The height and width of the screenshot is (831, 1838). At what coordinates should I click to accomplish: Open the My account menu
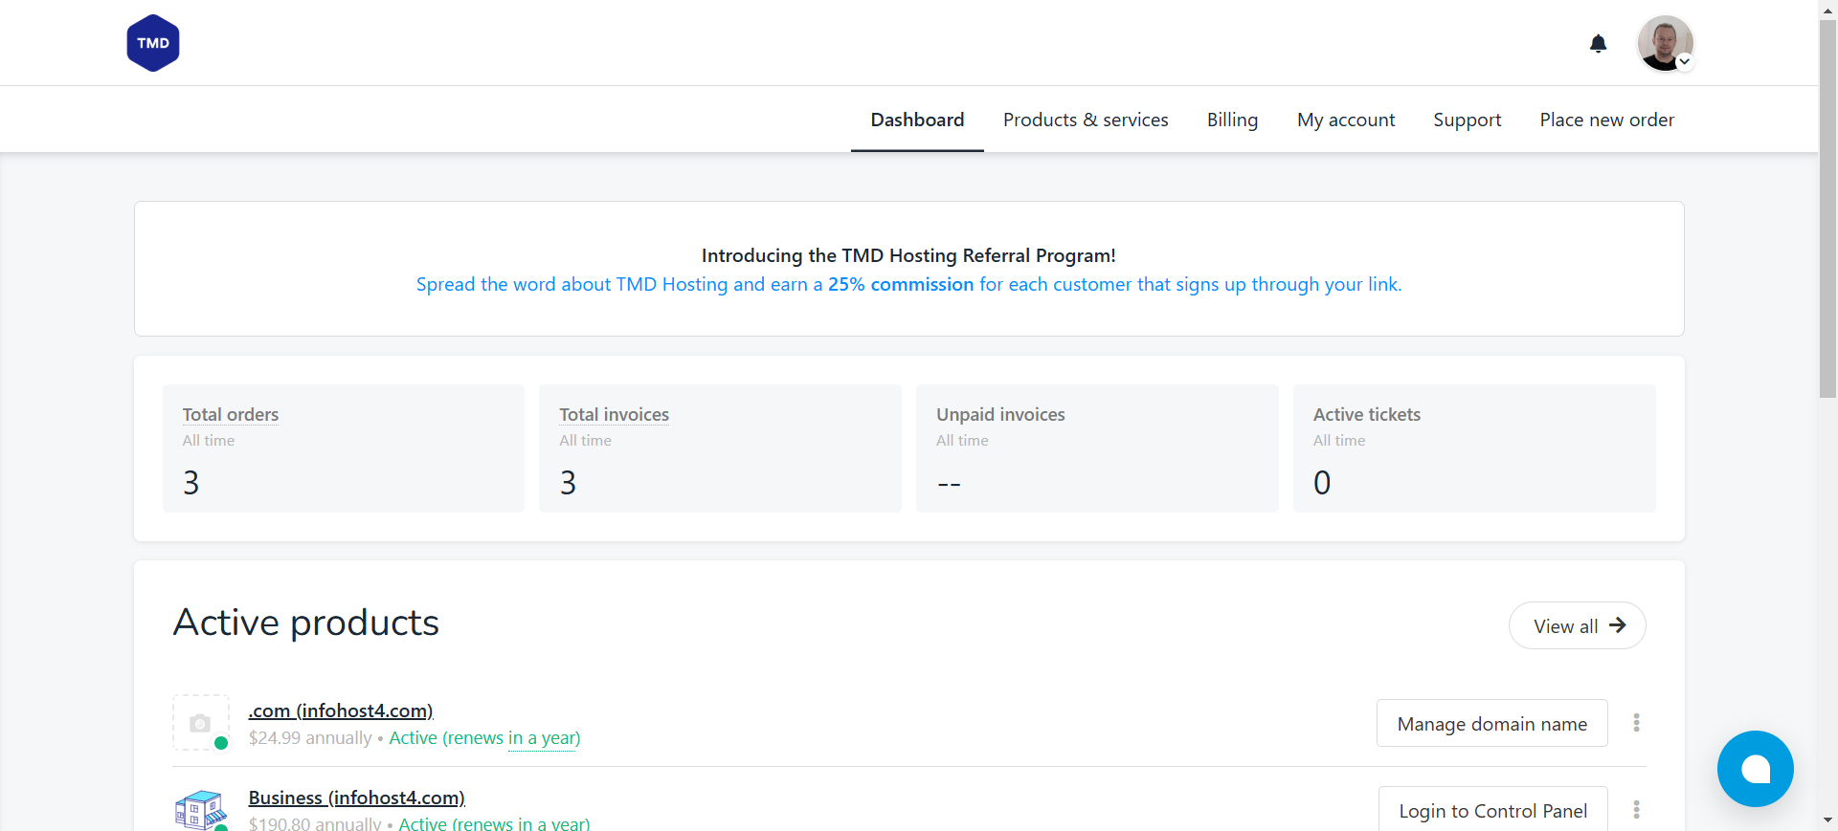[1346, 120]
